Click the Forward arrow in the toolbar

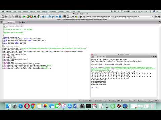point(84,17)
